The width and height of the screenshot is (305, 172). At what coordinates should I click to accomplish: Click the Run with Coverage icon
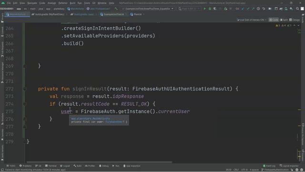215,9
